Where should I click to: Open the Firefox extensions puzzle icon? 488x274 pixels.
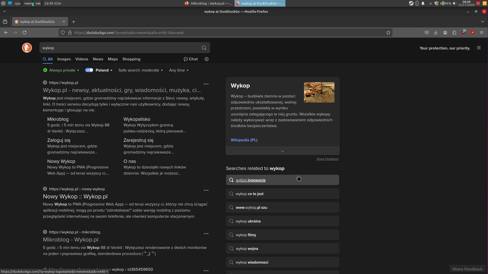click(454, 32)
